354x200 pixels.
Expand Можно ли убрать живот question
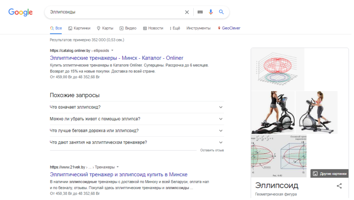(137, 119)
